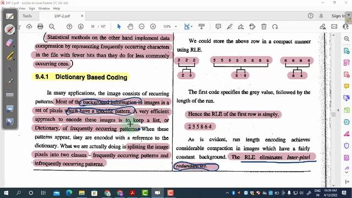Viewport: 352px width, 198px height.
Task: Open Organize Pages tool in right pane
Action: click(x=346, y=63)
